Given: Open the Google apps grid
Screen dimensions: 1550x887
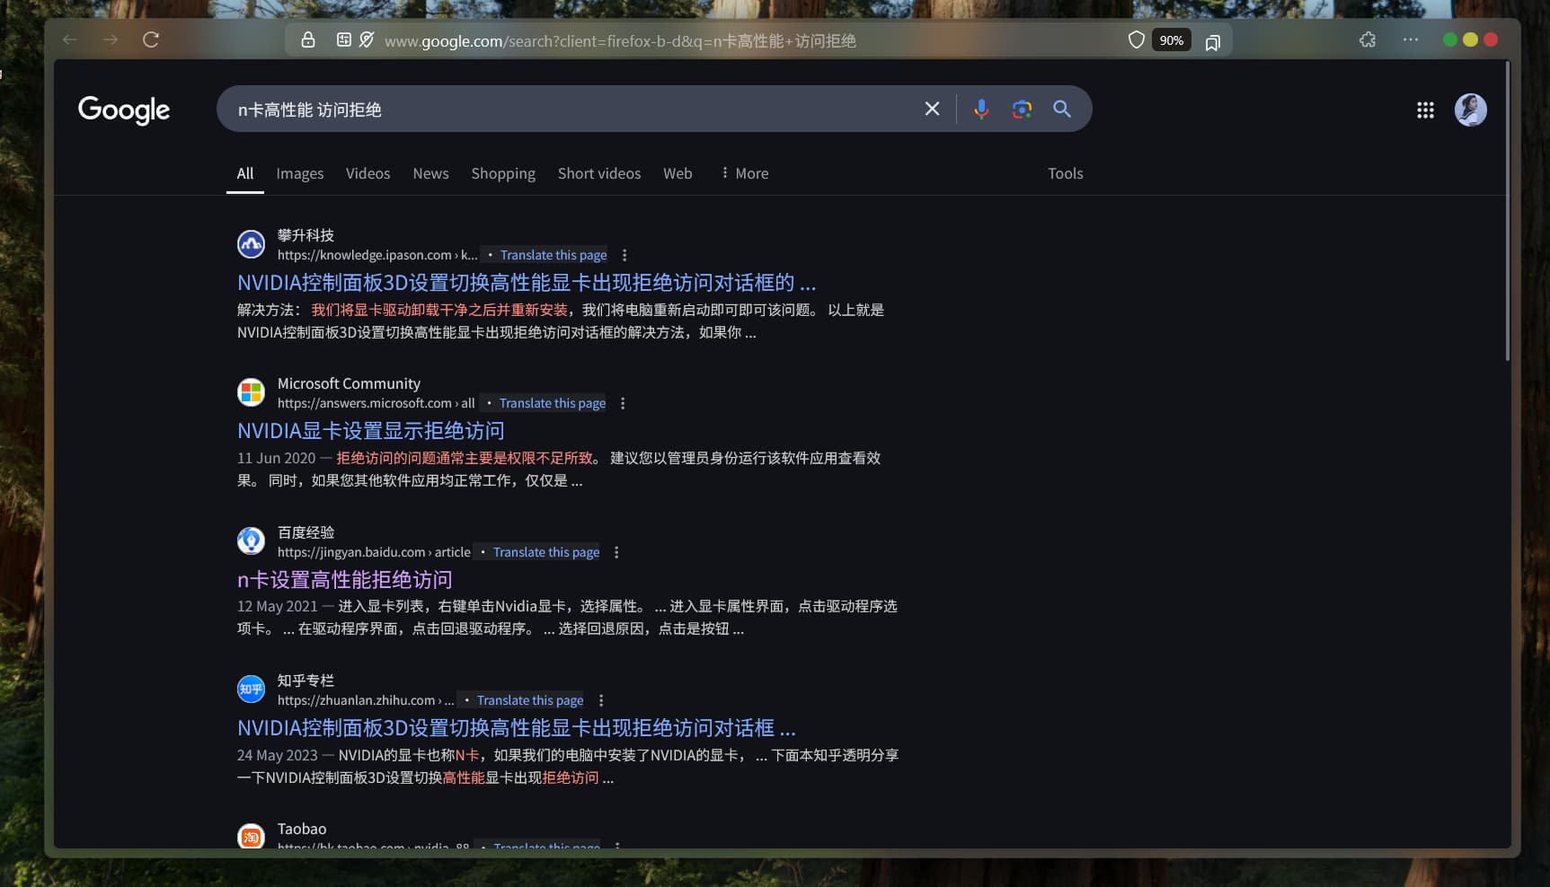Looking at the screenshot, I should coord(1425,110).
